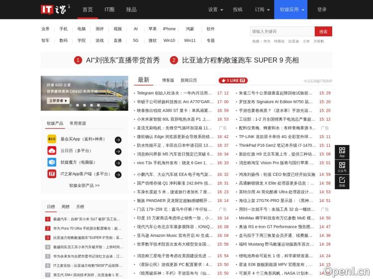Select the 周榜 ranking tab

[x=66, y=207]
